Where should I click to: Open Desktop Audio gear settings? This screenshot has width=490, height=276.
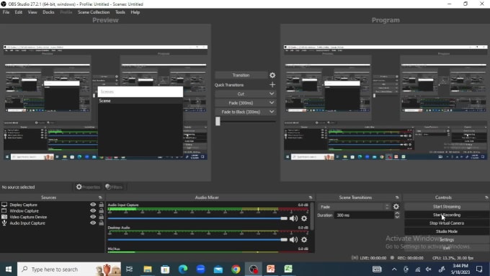pos(304,240)
